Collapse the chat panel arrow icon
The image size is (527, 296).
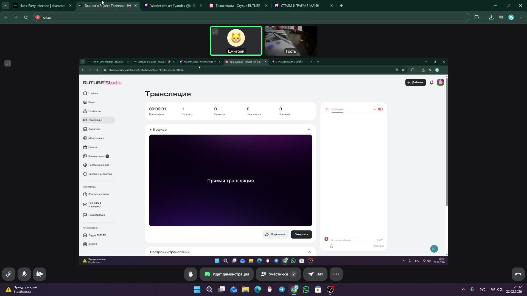(327, 109)
